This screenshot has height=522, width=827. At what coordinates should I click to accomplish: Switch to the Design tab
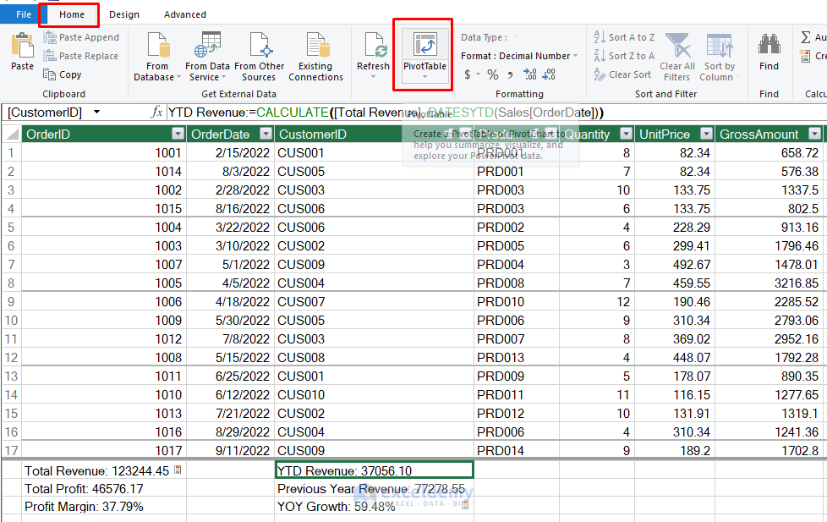[x=124, y=14]
